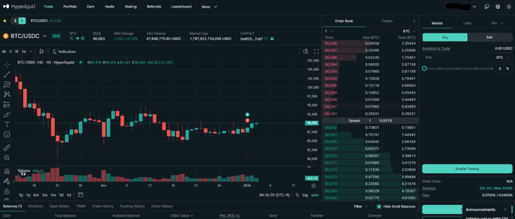Pick the ruler measure tool
Image resolution: width=515 pixels, height=219 pixels.
(x=7, y=148)
